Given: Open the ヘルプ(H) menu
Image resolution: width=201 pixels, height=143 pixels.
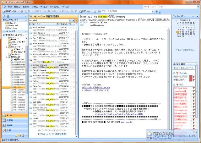Looking at the screenshot, I should coord(65,7).
